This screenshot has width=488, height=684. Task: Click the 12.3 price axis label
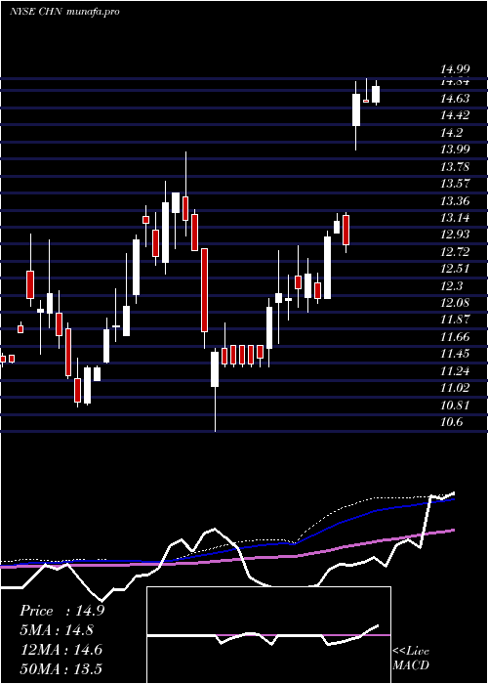click(x=452, y=285)
